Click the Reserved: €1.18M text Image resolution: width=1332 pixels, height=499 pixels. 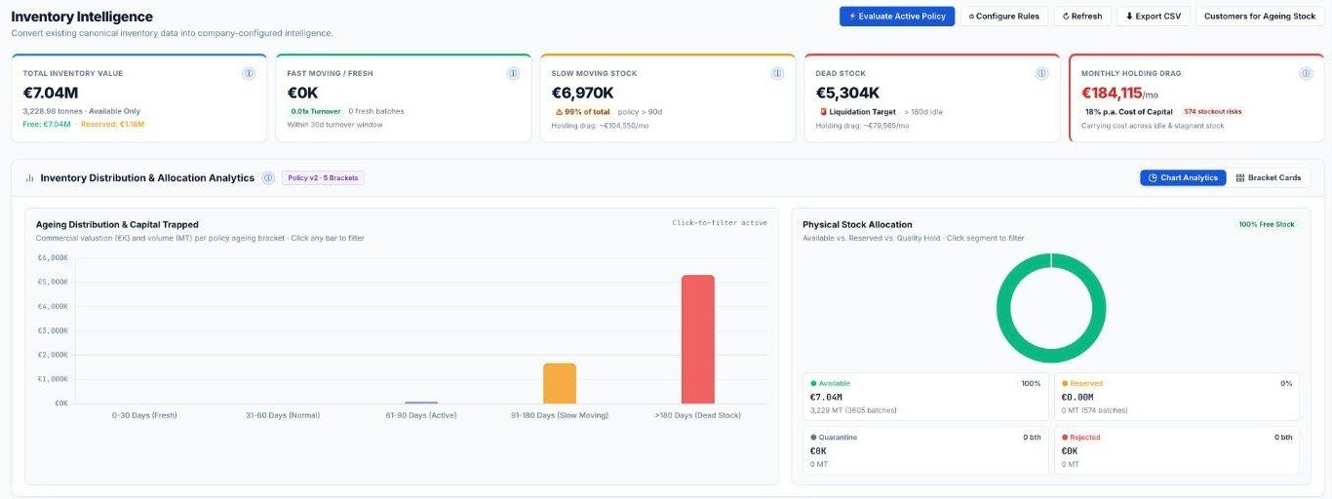click(112, 125)
